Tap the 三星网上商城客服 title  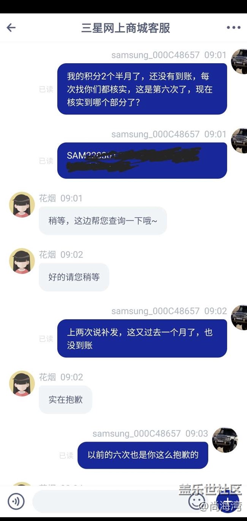[x=126, y=28]
